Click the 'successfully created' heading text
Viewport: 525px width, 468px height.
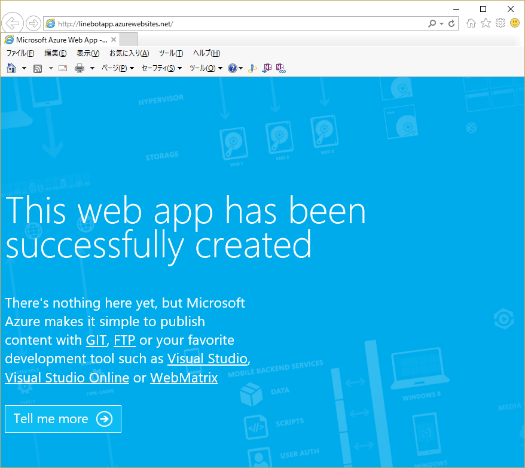tap(158, 246)
